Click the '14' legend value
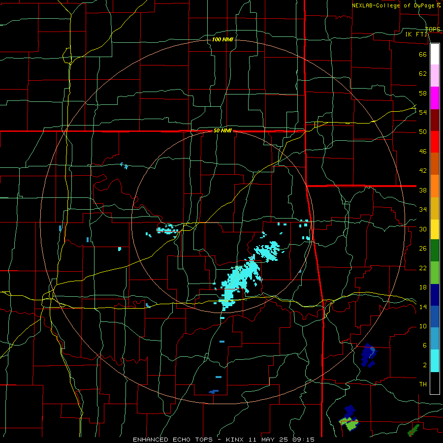This screenshot has height=443, width=443. 423,307
